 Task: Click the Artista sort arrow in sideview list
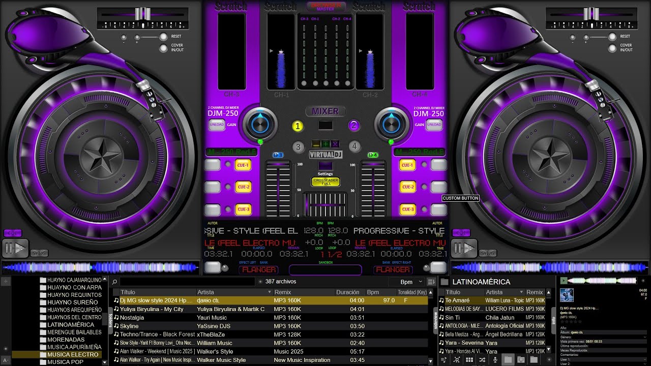coord(521,292)
